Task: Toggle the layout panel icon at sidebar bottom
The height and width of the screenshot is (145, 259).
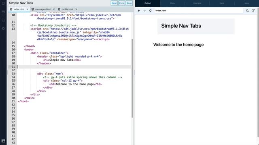Action: pyautogui.click(x=3, y=141)
